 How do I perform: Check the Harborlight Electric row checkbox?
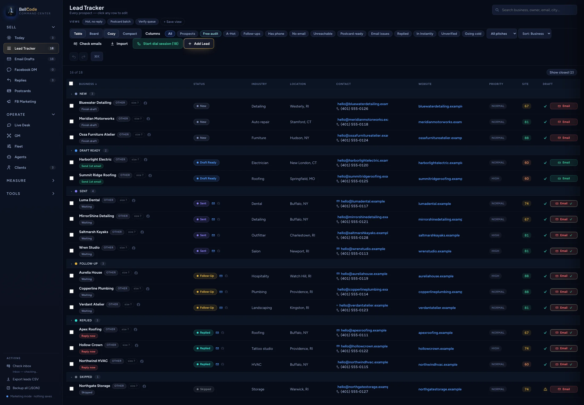coord(71,162)
